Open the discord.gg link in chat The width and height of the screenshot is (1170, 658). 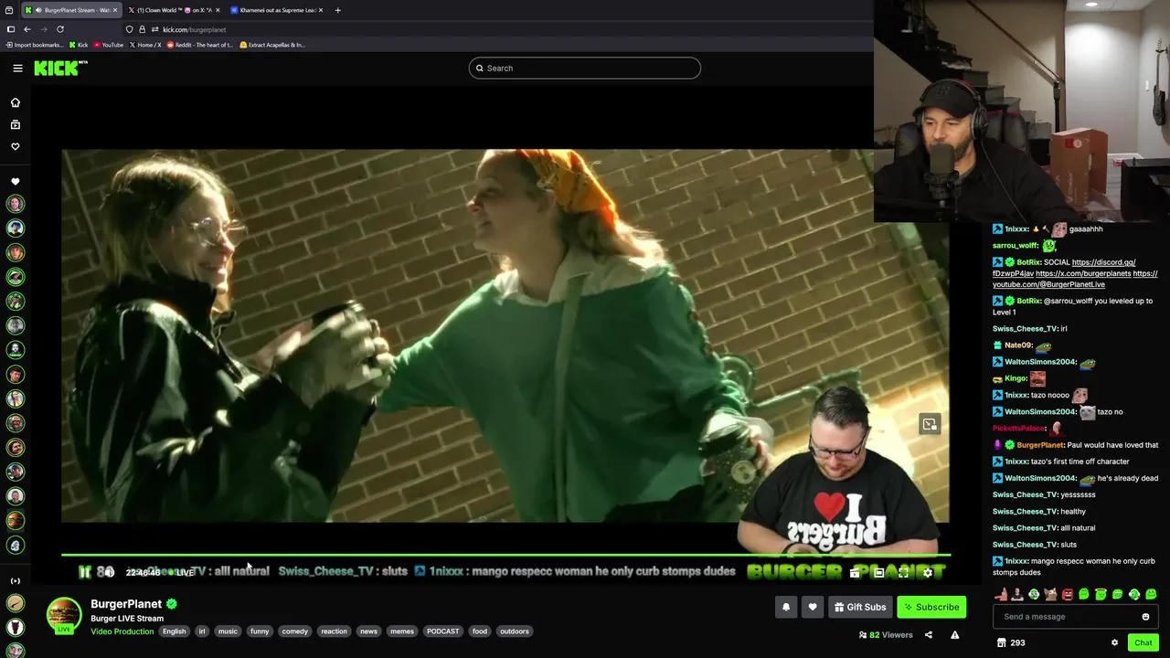[x=1065, y=268]
